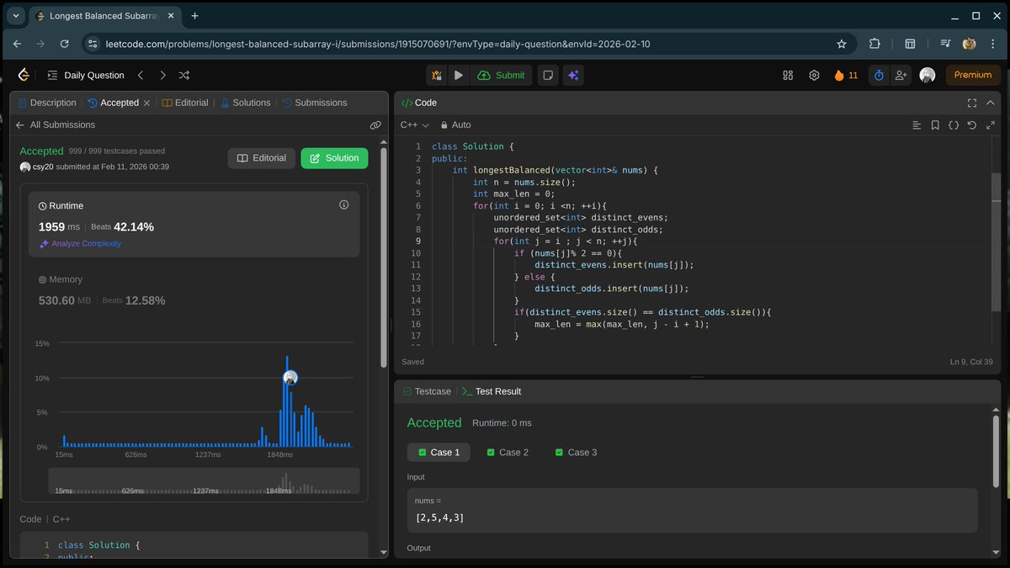
Task: Invite collaborators icon in top bar
Action: pyautogui.click(x=901, y=75)
